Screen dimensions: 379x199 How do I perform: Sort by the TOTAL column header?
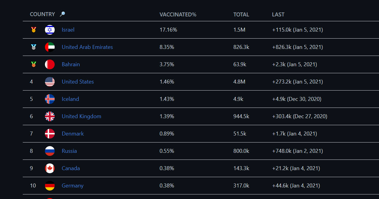coord(241,14)
